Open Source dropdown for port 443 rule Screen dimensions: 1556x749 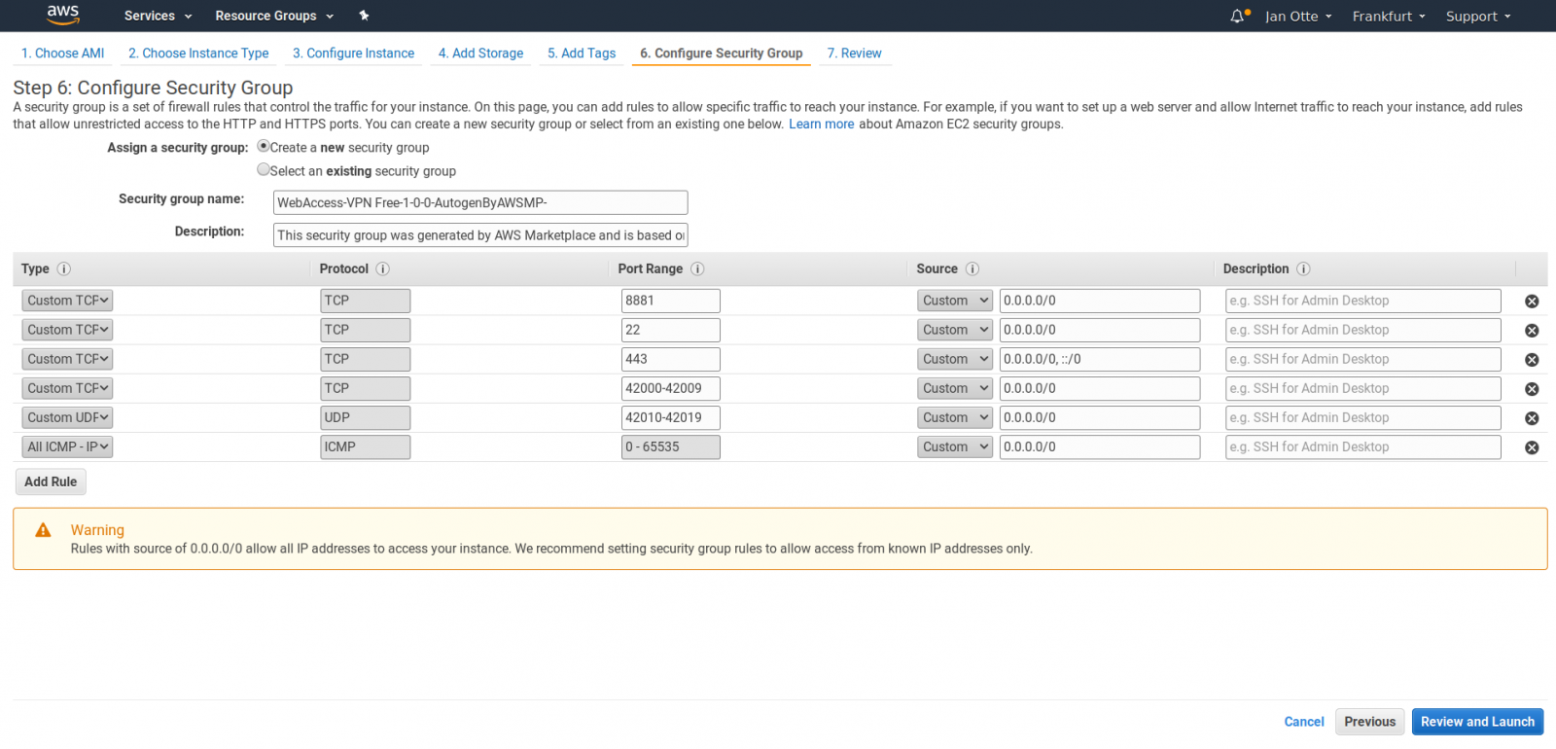point(954,359)
